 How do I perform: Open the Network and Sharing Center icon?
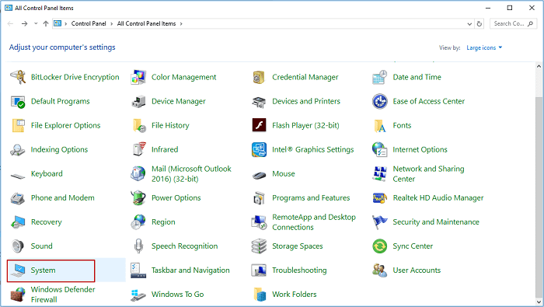tap(379, 173)
